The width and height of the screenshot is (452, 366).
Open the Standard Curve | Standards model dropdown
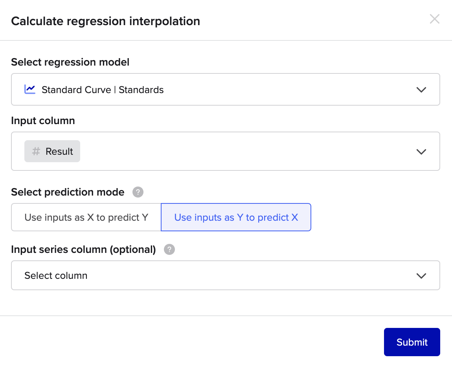(226, 90)
